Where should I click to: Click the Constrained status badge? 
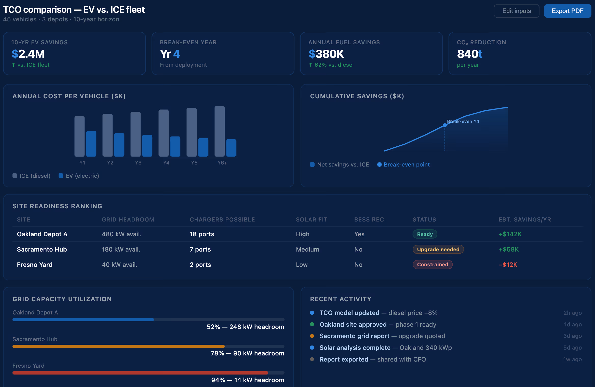[432, 265]
